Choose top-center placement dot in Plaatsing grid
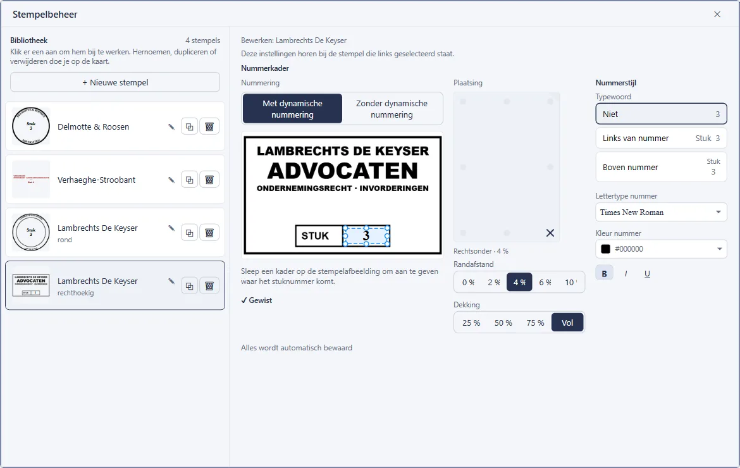 (507, 101)
